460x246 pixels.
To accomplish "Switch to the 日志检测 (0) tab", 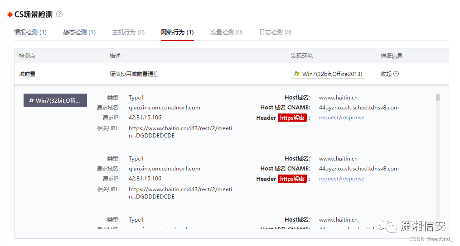I will click(x=276, y=32).
